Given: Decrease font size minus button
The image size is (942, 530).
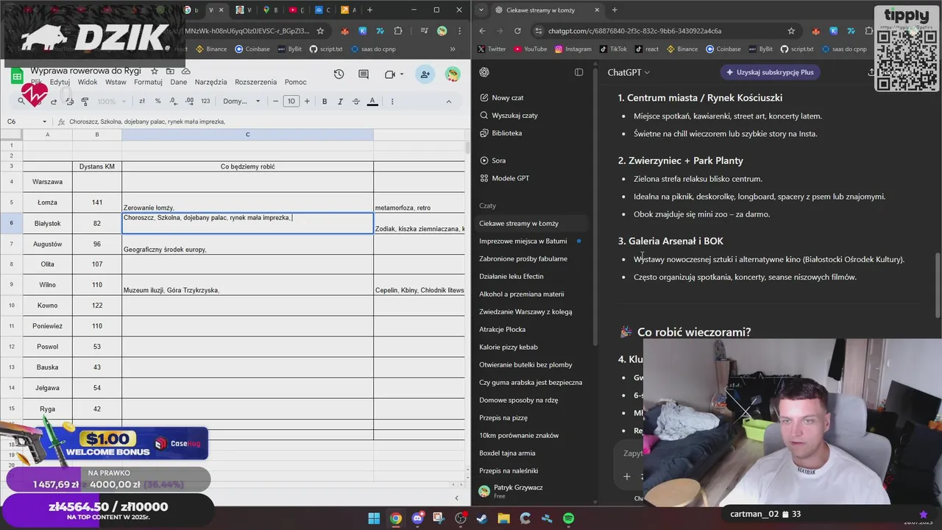Looking at the screenshot, I should pyautogui.click(x=276, y=102).
